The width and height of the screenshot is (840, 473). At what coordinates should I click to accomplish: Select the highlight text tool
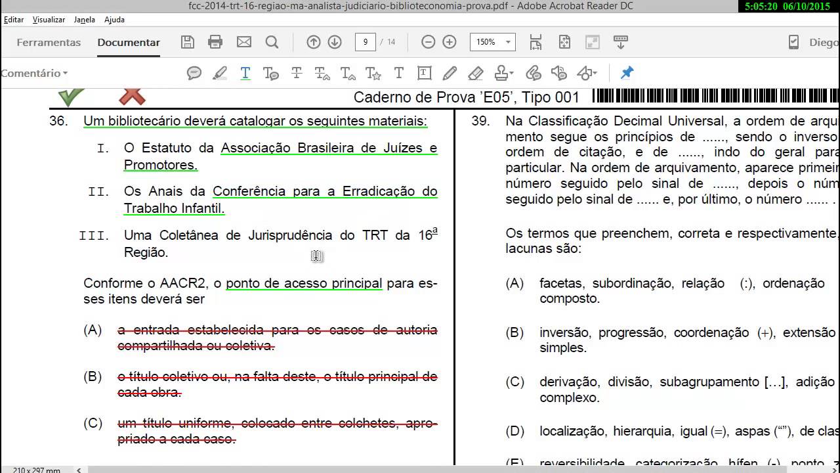tap(220, 73)
